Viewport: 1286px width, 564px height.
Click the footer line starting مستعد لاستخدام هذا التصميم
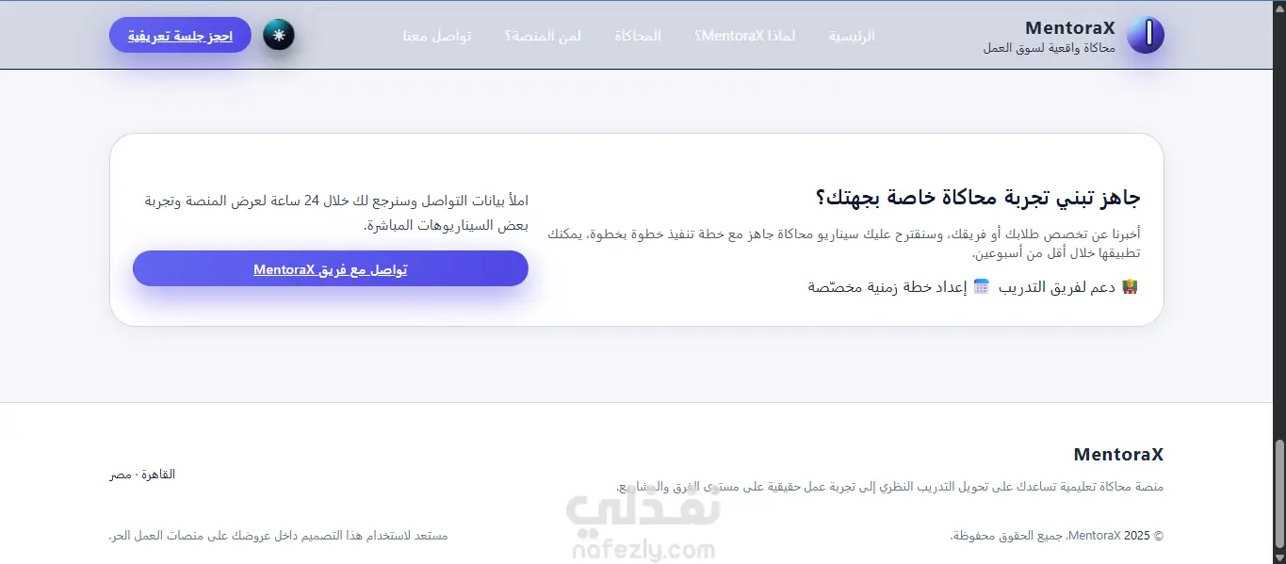(279, 536)
